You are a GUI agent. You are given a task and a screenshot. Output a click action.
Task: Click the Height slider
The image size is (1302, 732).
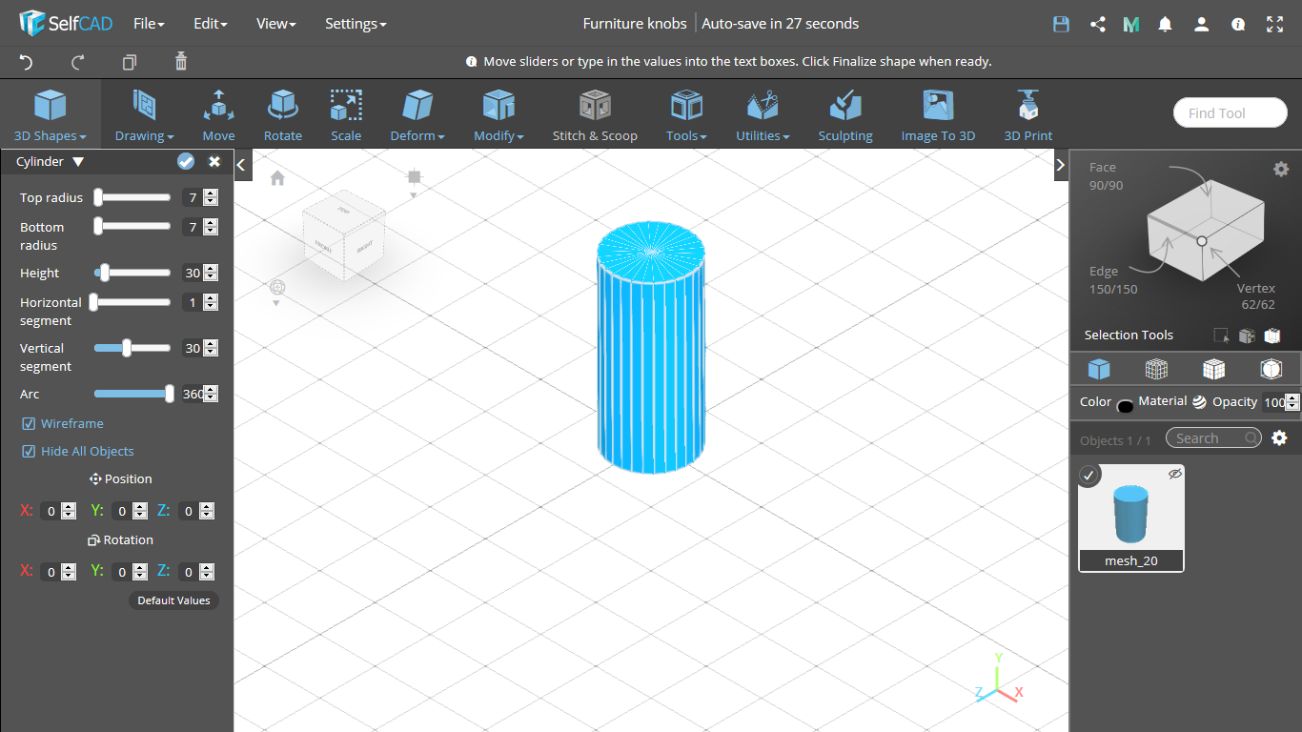click(x=132, y=273)
